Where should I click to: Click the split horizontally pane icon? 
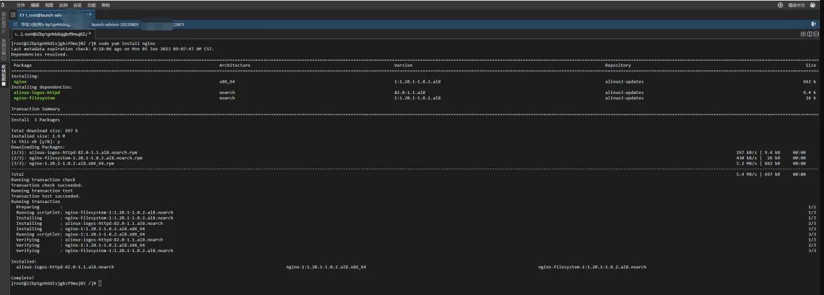tap(815, 34)
